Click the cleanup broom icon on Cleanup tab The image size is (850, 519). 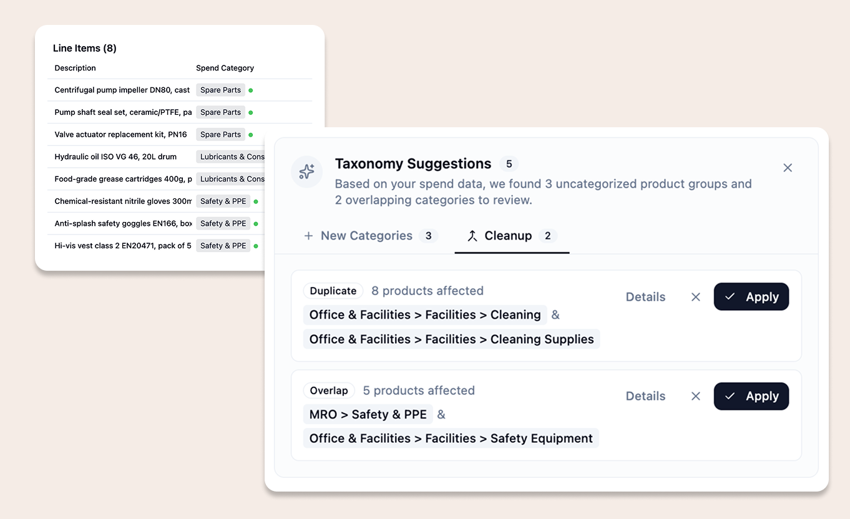474,235
